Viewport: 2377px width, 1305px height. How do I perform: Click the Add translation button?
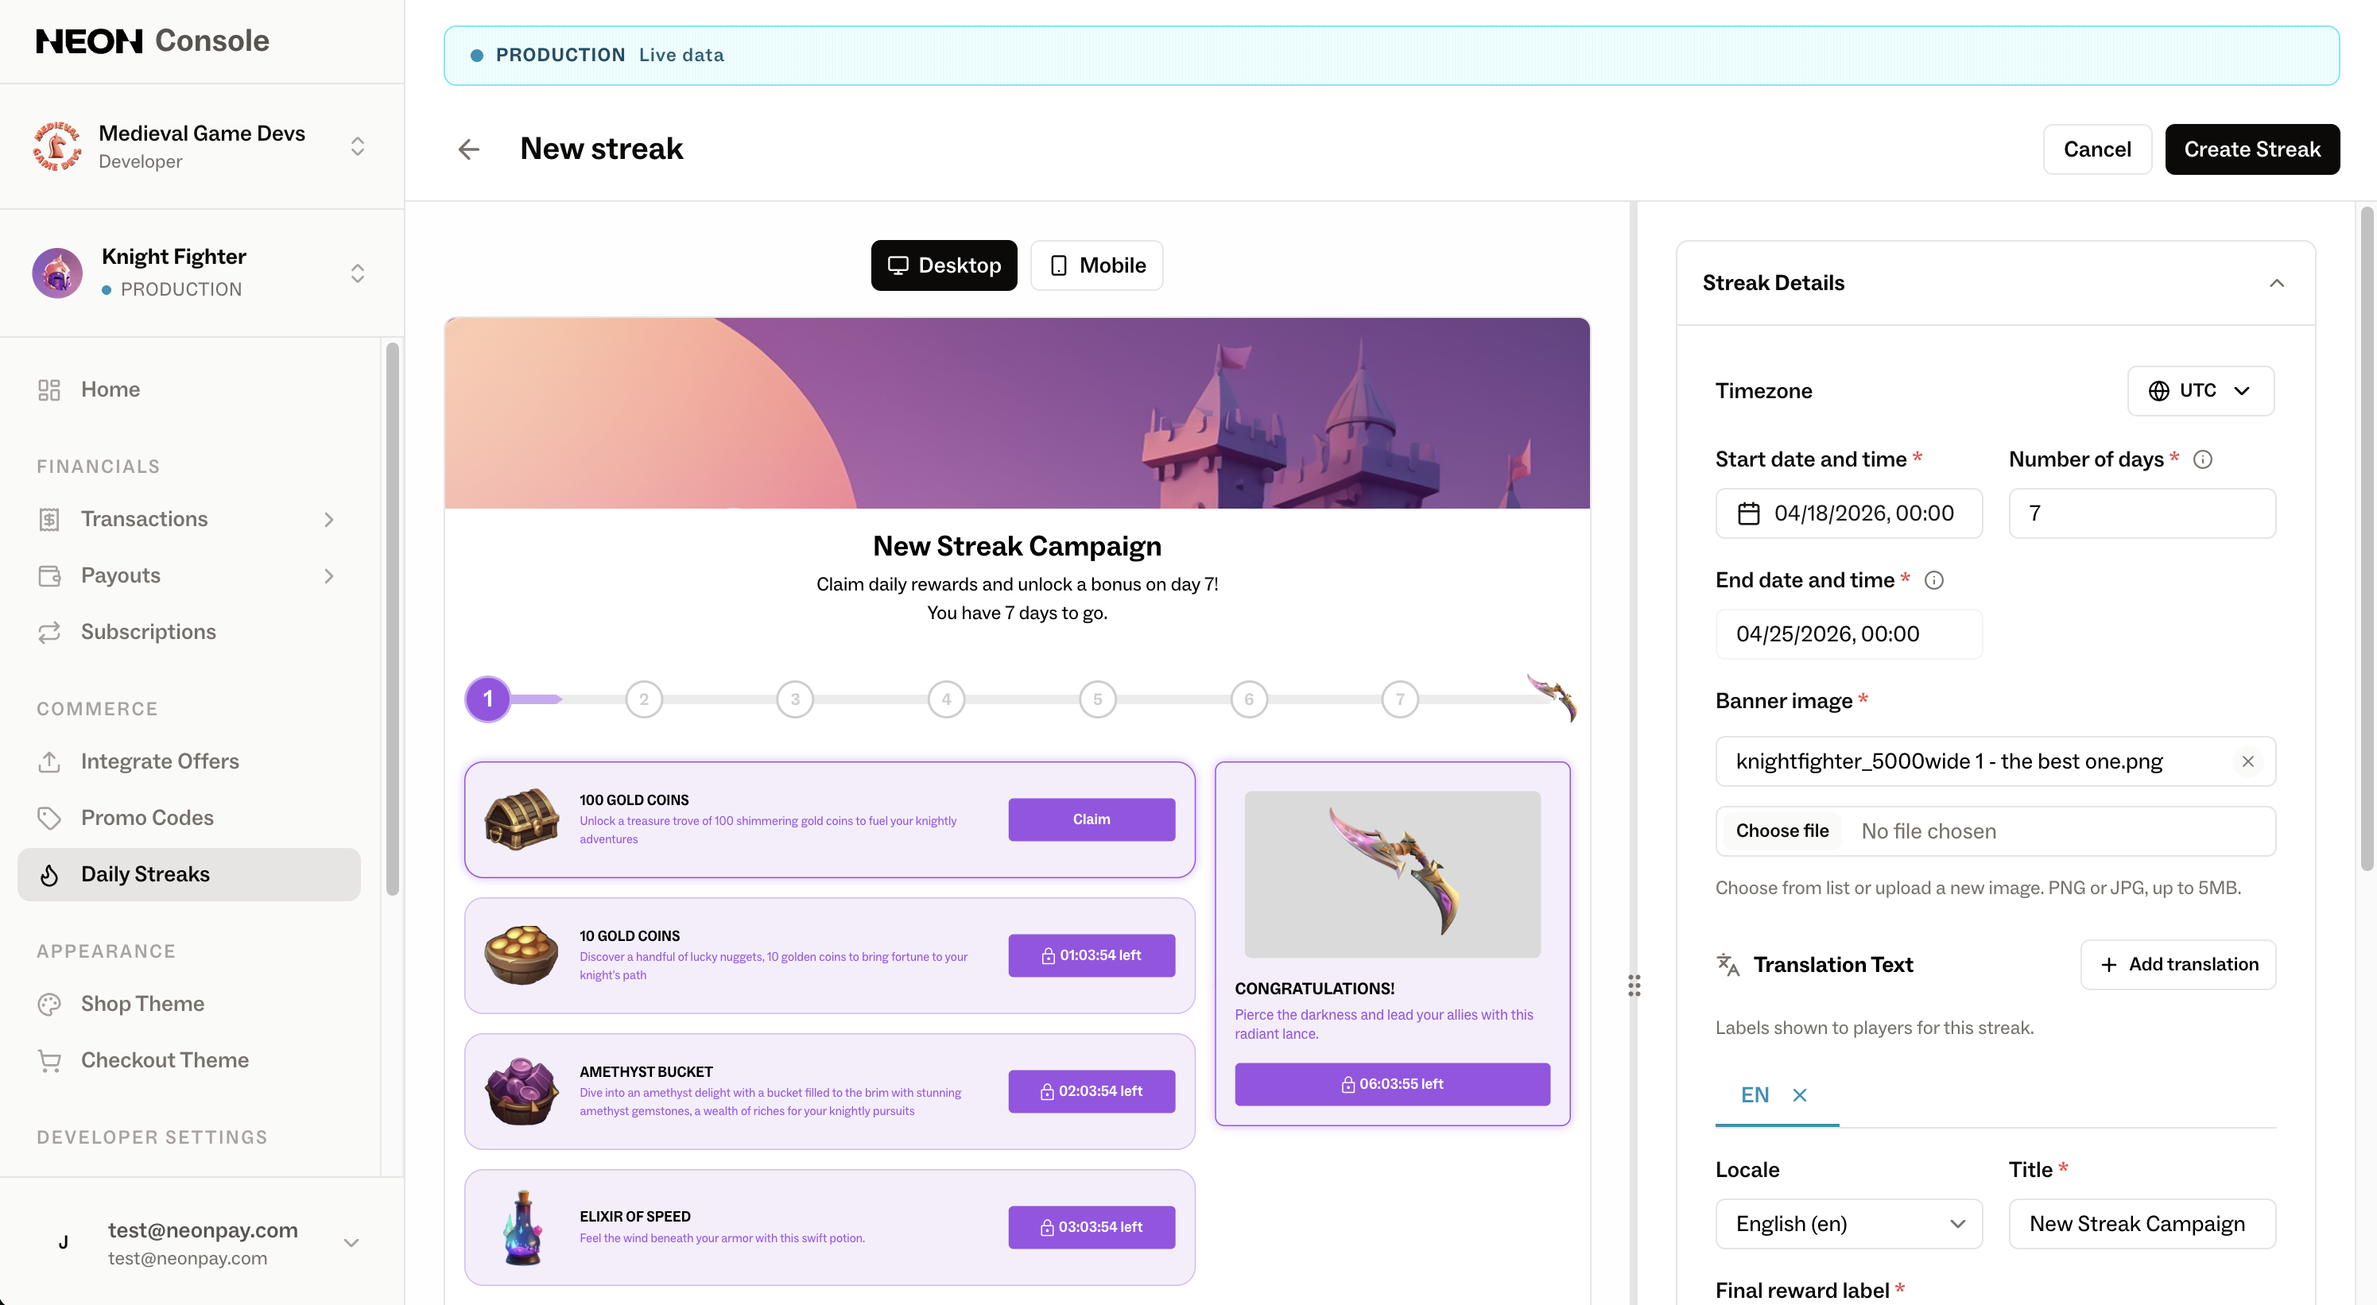[x=2177, y=965]
